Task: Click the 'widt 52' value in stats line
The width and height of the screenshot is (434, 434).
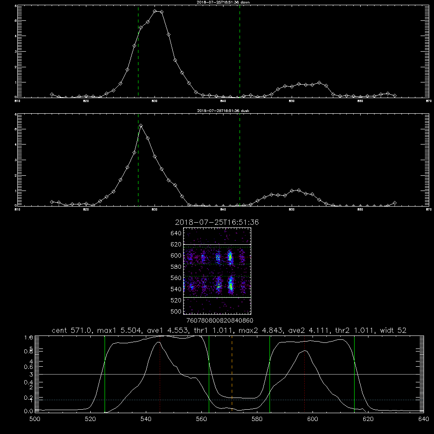Action: (393, 330)
